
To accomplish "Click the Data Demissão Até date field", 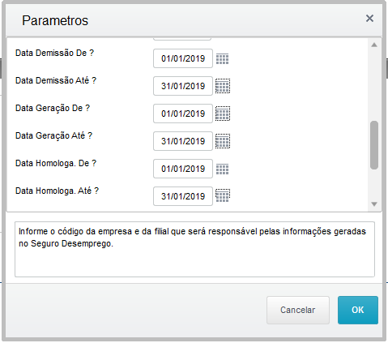I will click(x=183, y=86).
